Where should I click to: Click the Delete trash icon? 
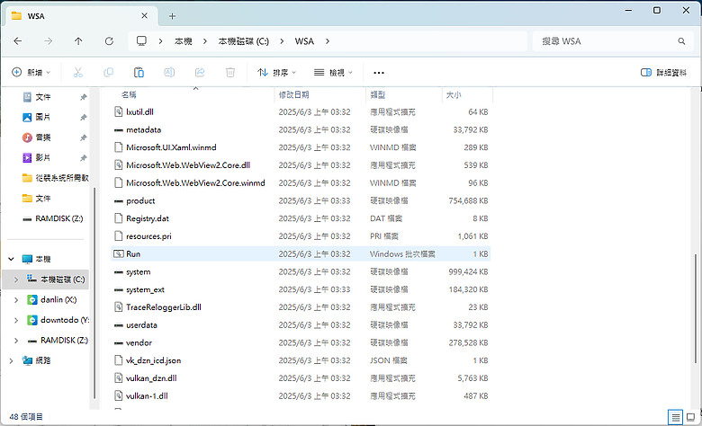230,73
